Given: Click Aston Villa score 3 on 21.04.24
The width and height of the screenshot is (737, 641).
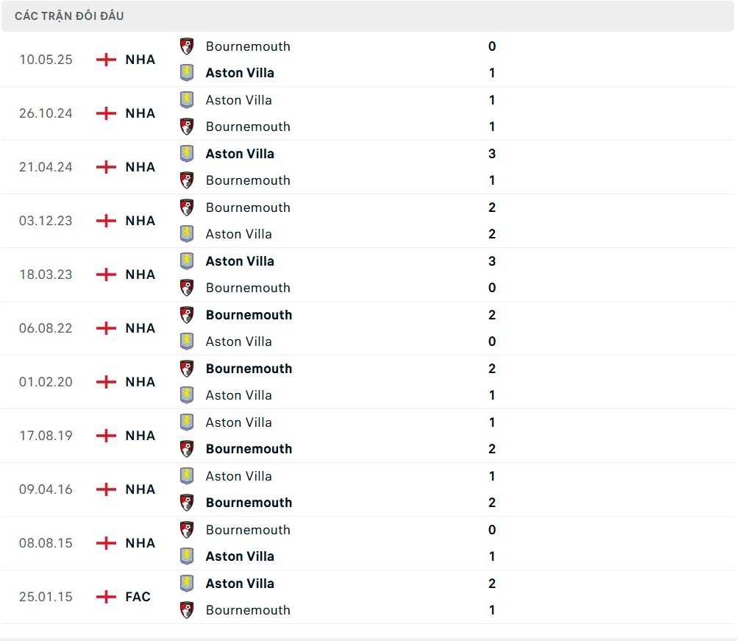Looking at the screenshot, I should click(x=492, y=154).
